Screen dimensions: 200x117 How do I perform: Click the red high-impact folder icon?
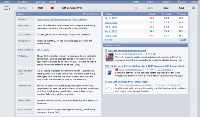[x=52, y=8]
